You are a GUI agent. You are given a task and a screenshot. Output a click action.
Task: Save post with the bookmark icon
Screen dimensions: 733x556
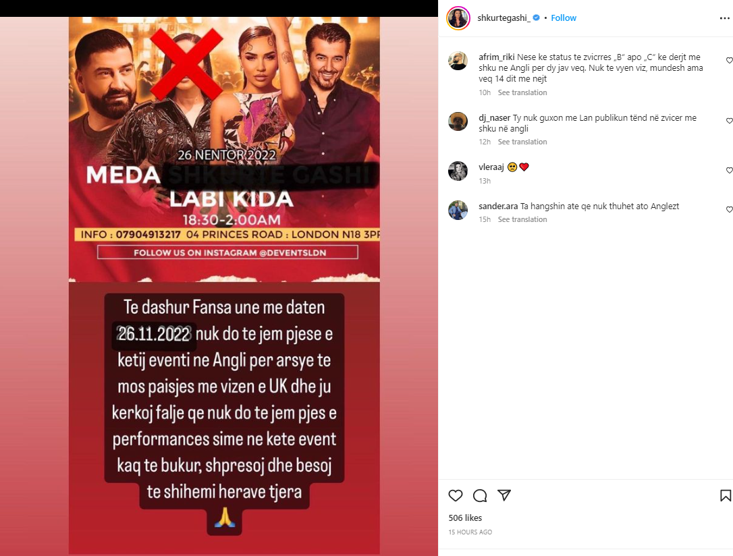click(x=726, y=495)
